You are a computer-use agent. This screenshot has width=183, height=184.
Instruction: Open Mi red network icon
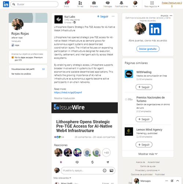click(x=80, y=4)
